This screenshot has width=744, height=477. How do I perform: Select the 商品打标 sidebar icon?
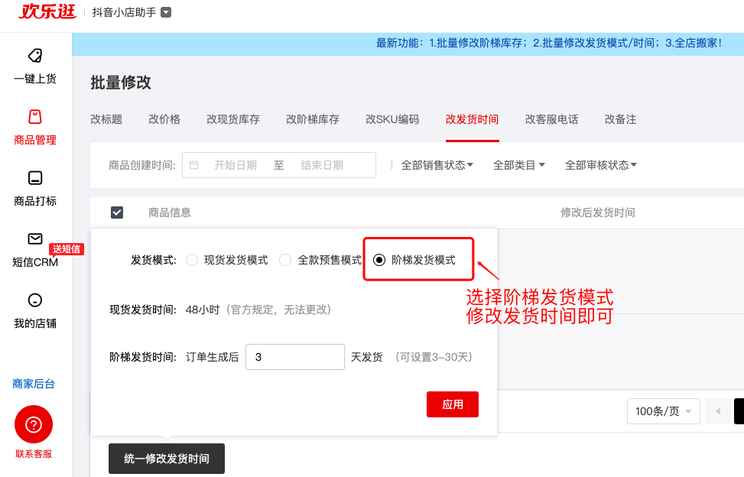(x=34, y=178)
